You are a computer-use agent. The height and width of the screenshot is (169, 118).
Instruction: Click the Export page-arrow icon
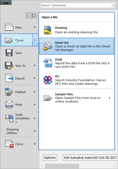pyautogui.click(x=9, y=78)
